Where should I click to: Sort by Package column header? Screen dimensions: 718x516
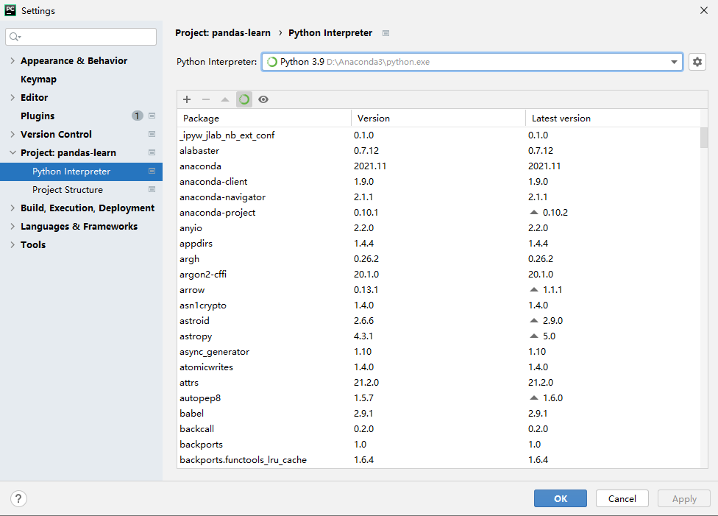(264, 119)
